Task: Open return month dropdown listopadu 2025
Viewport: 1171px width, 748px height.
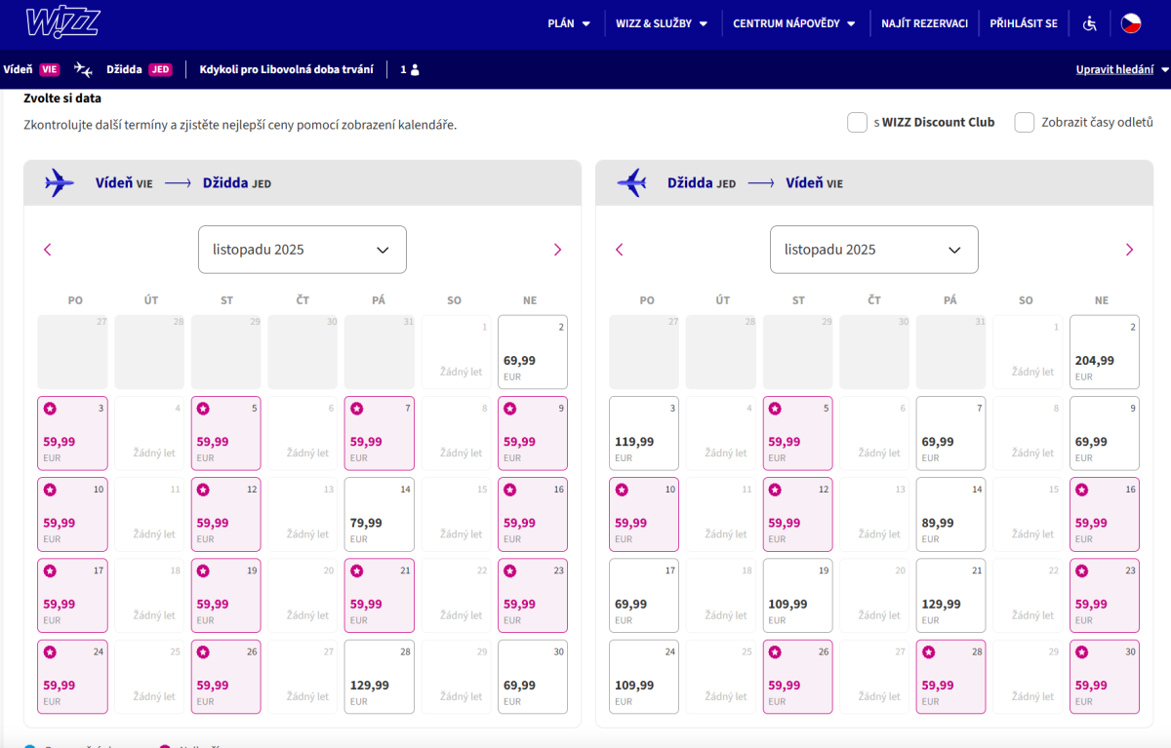Action: pos(873,250)
